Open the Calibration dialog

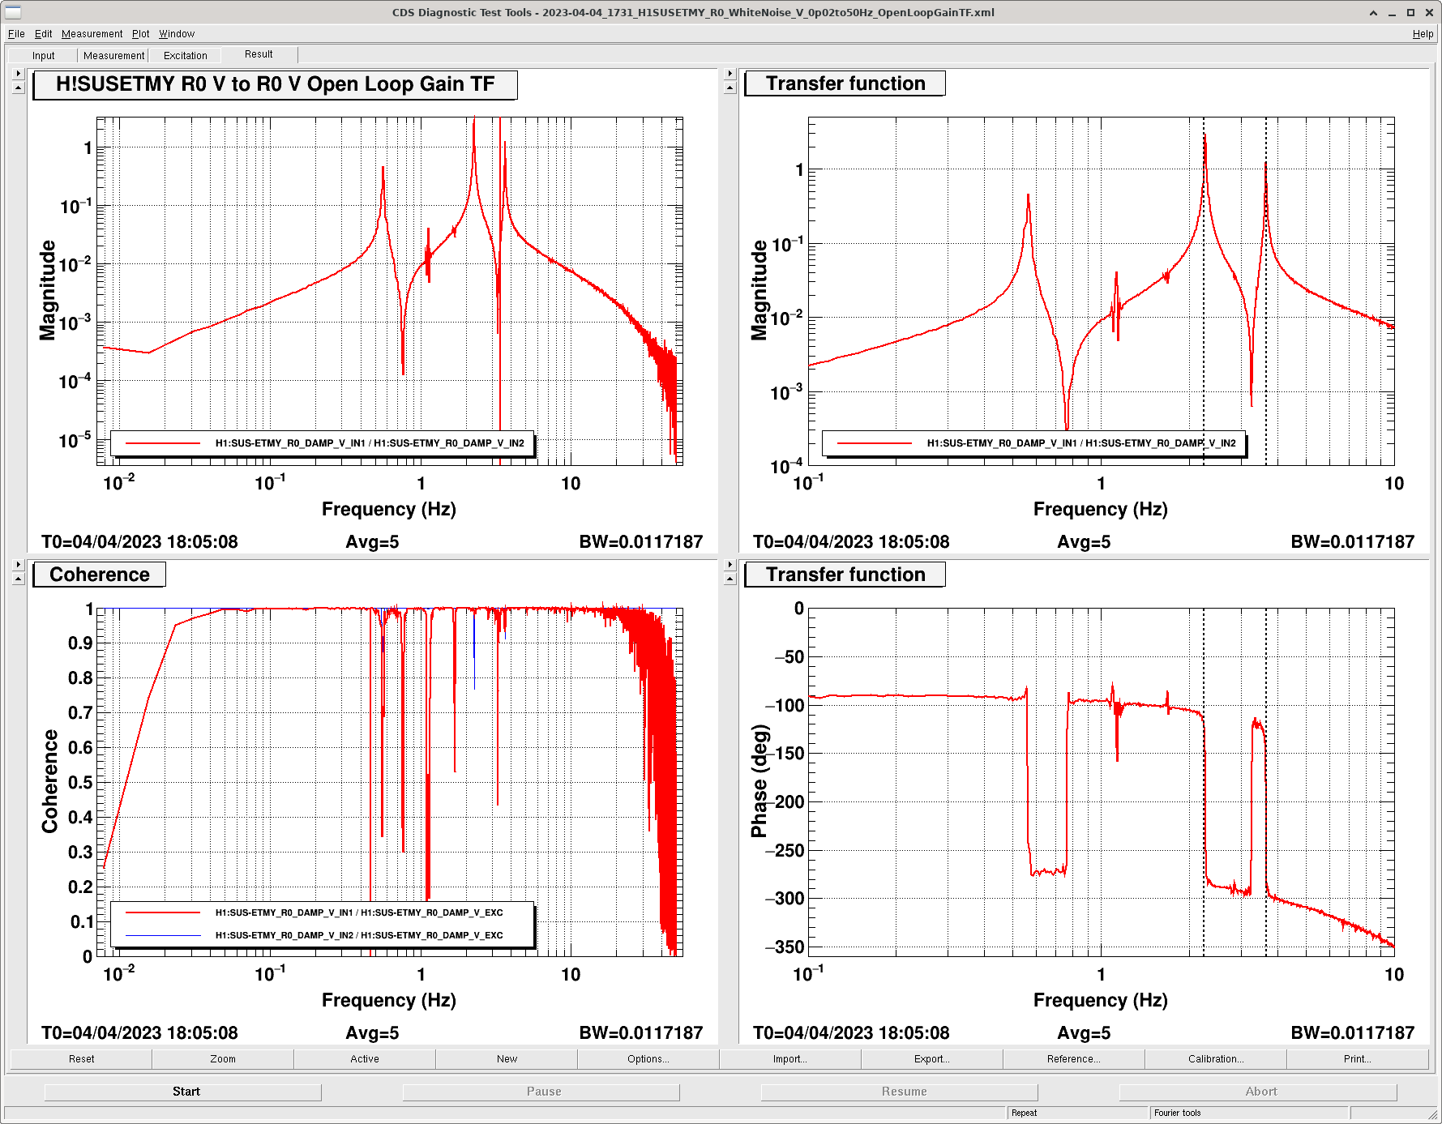point(1216,1058)
